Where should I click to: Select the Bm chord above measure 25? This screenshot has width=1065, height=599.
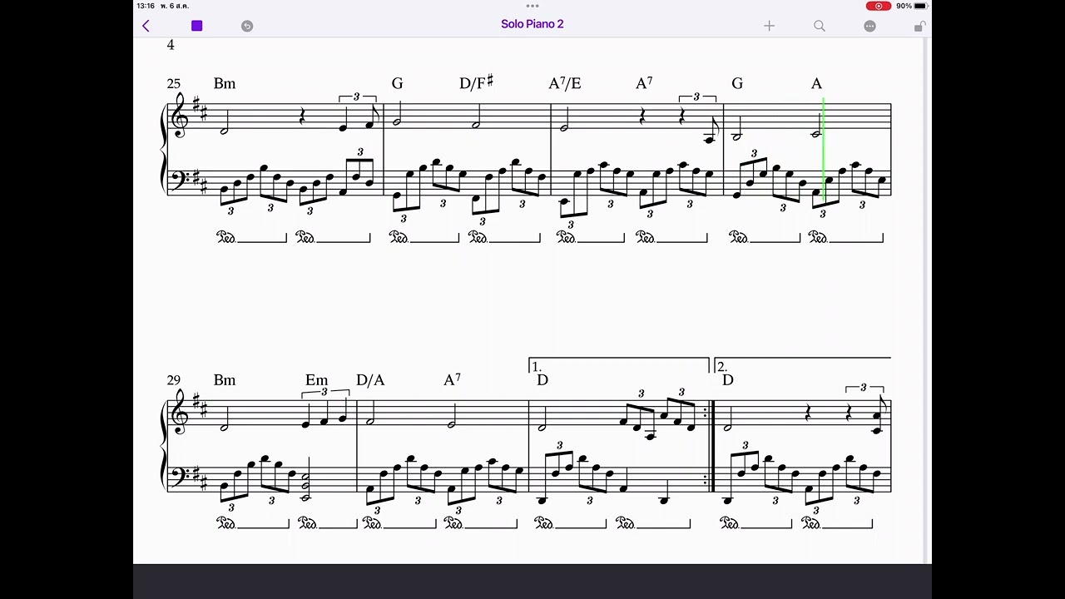(225, 83)
